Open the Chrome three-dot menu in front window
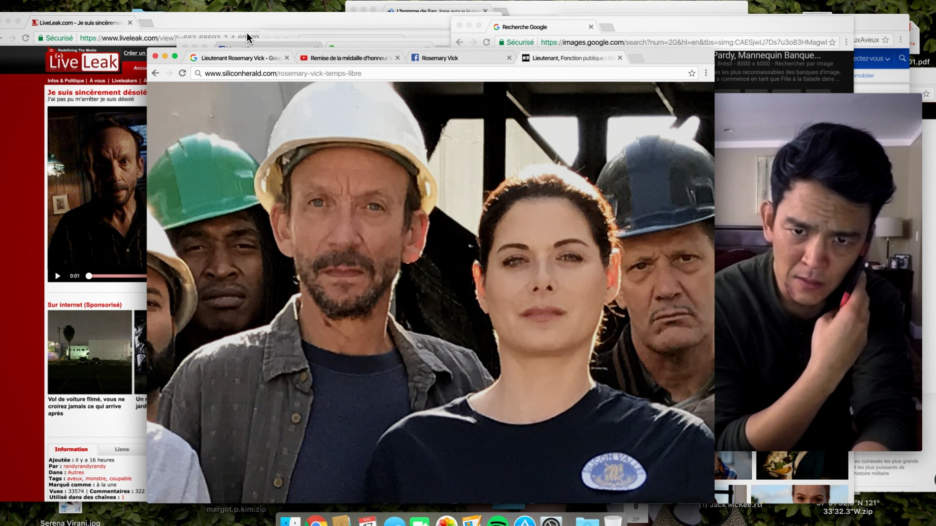 (x=706, y=73)
